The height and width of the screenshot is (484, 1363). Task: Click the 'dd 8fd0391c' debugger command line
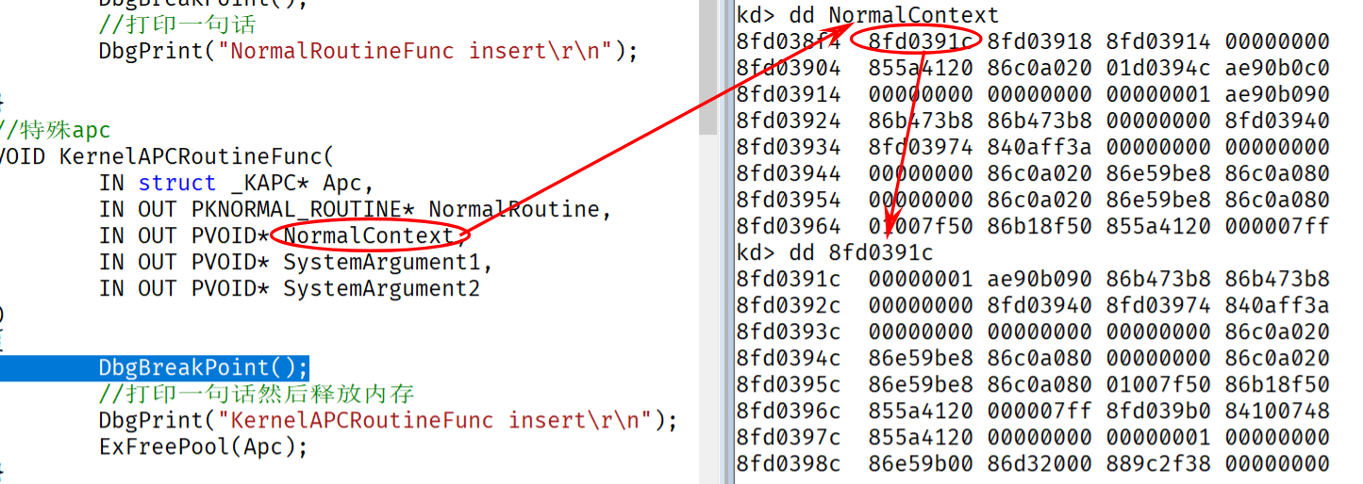(x=834, y=252)
